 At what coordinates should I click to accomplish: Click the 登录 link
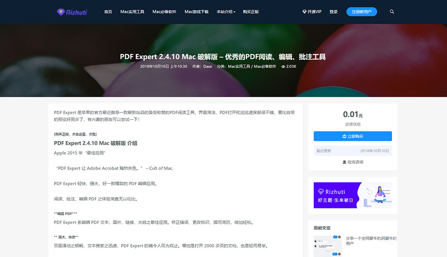click(x=333, y=12)
